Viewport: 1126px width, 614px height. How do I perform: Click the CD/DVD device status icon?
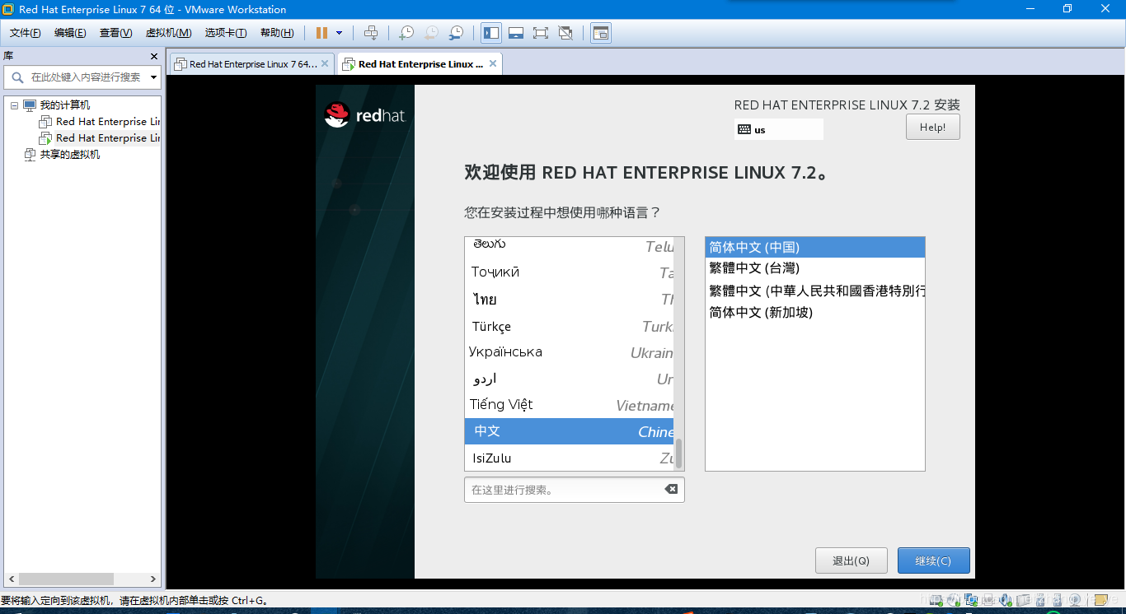click(x=954, y=600)
